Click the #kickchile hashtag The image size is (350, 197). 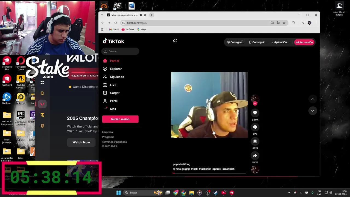click(x=205, y=169)
